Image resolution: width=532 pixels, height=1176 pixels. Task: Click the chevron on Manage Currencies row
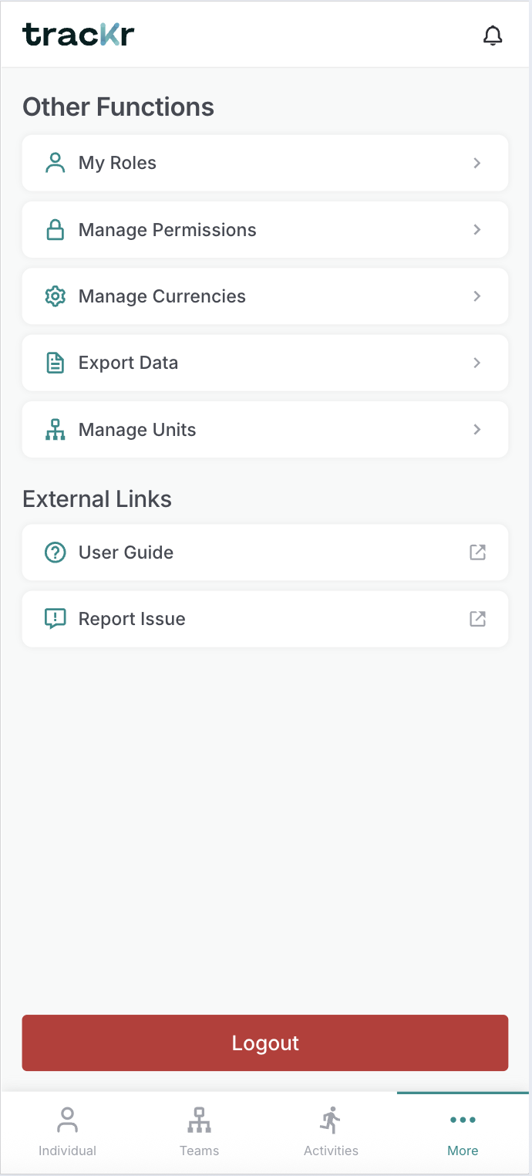click(477, 296)
